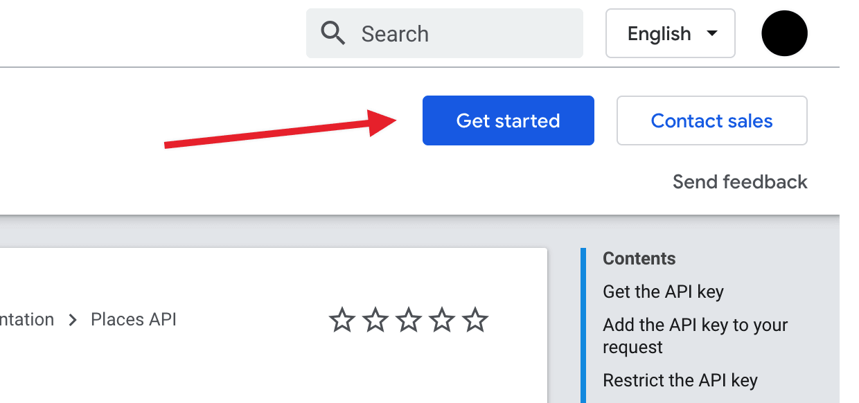This screenshot has width=859, height=403.
Task: Click the fourth rating star
Action: coord(441,321)
